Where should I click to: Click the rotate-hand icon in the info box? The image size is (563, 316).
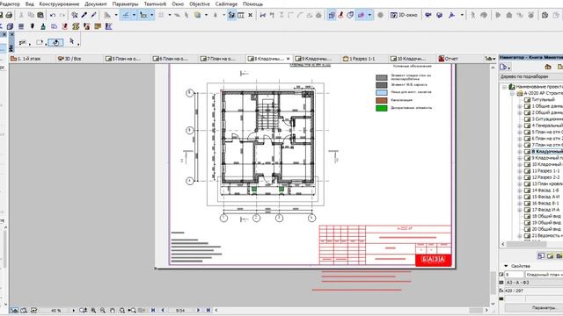(x=55, y=42)
